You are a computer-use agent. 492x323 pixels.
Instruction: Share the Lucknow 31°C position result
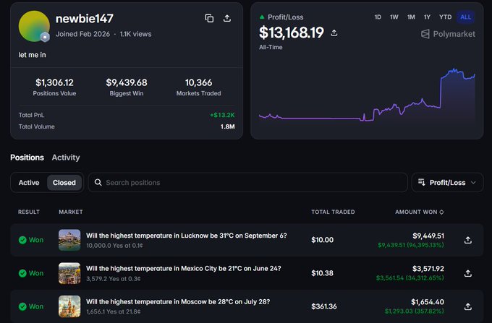[468, 240]
